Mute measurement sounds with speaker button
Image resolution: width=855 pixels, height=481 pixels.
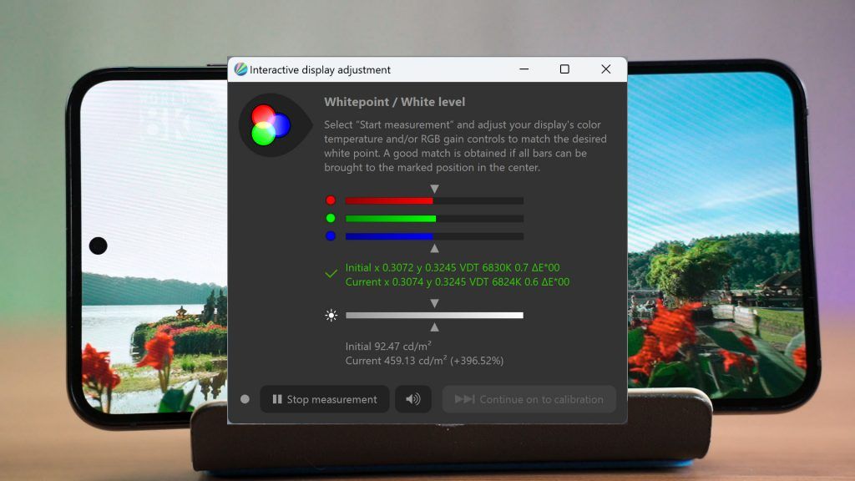tap(412, 399)
